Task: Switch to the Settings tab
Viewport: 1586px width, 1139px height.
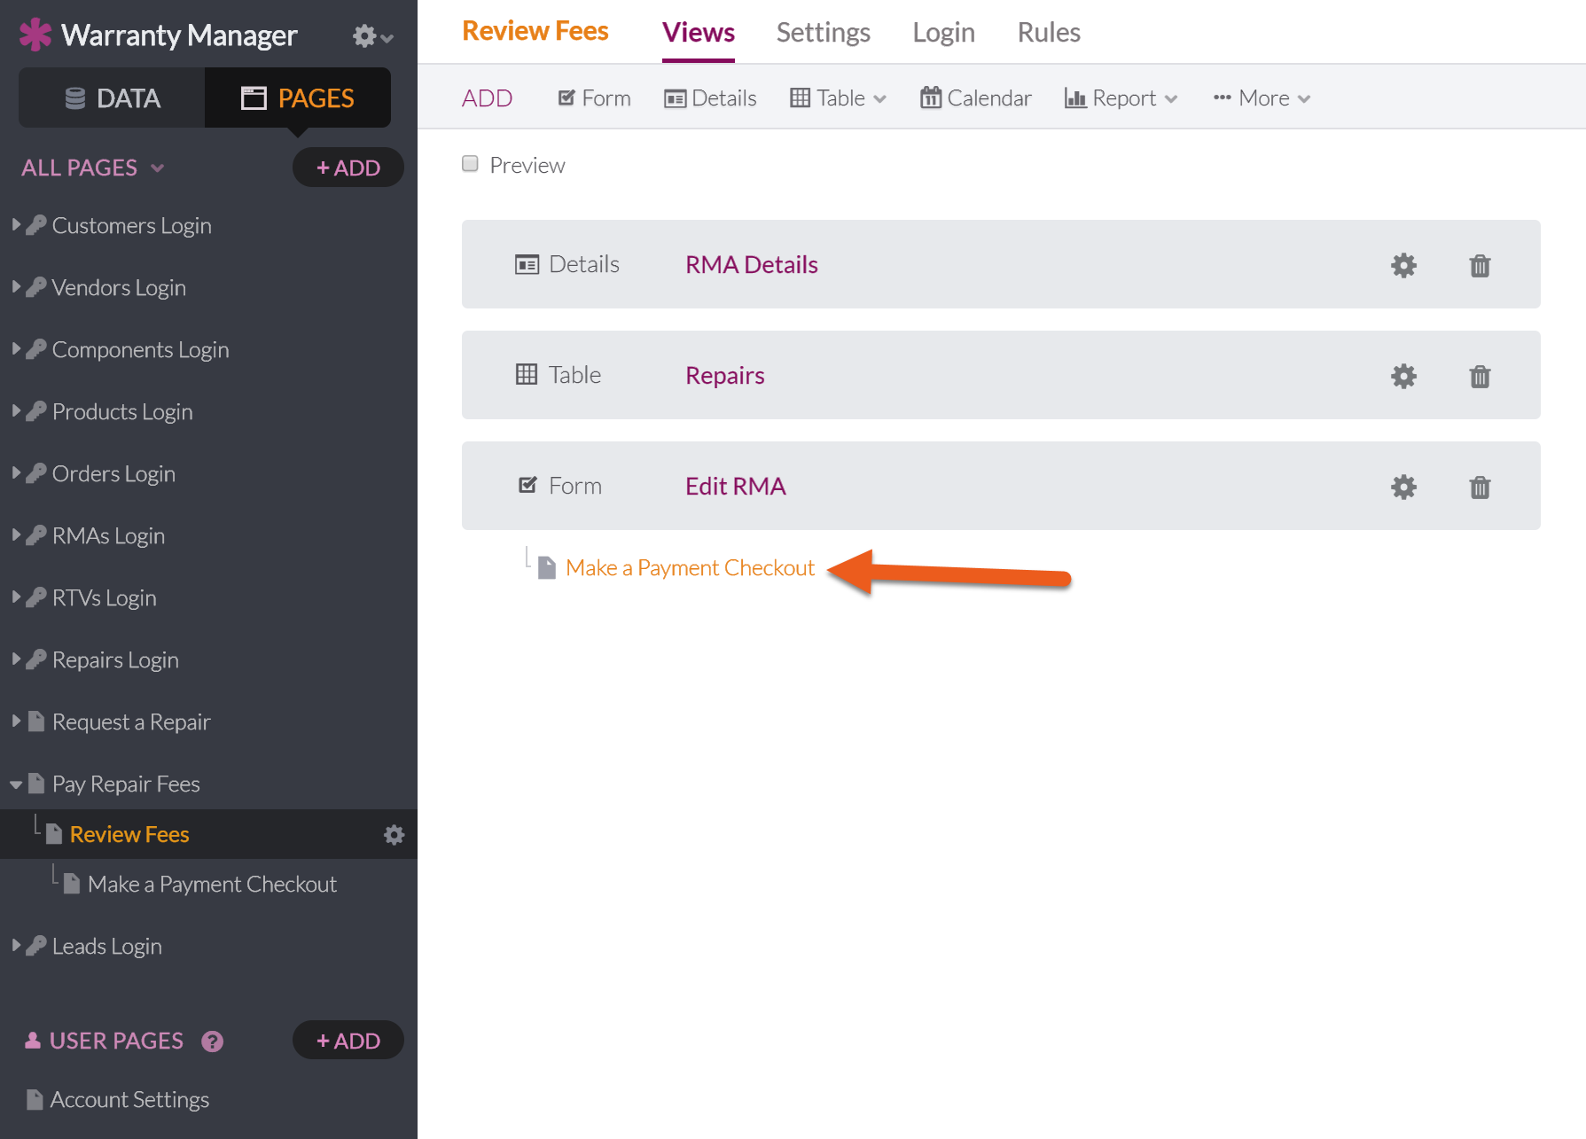Action: [824, 33]
